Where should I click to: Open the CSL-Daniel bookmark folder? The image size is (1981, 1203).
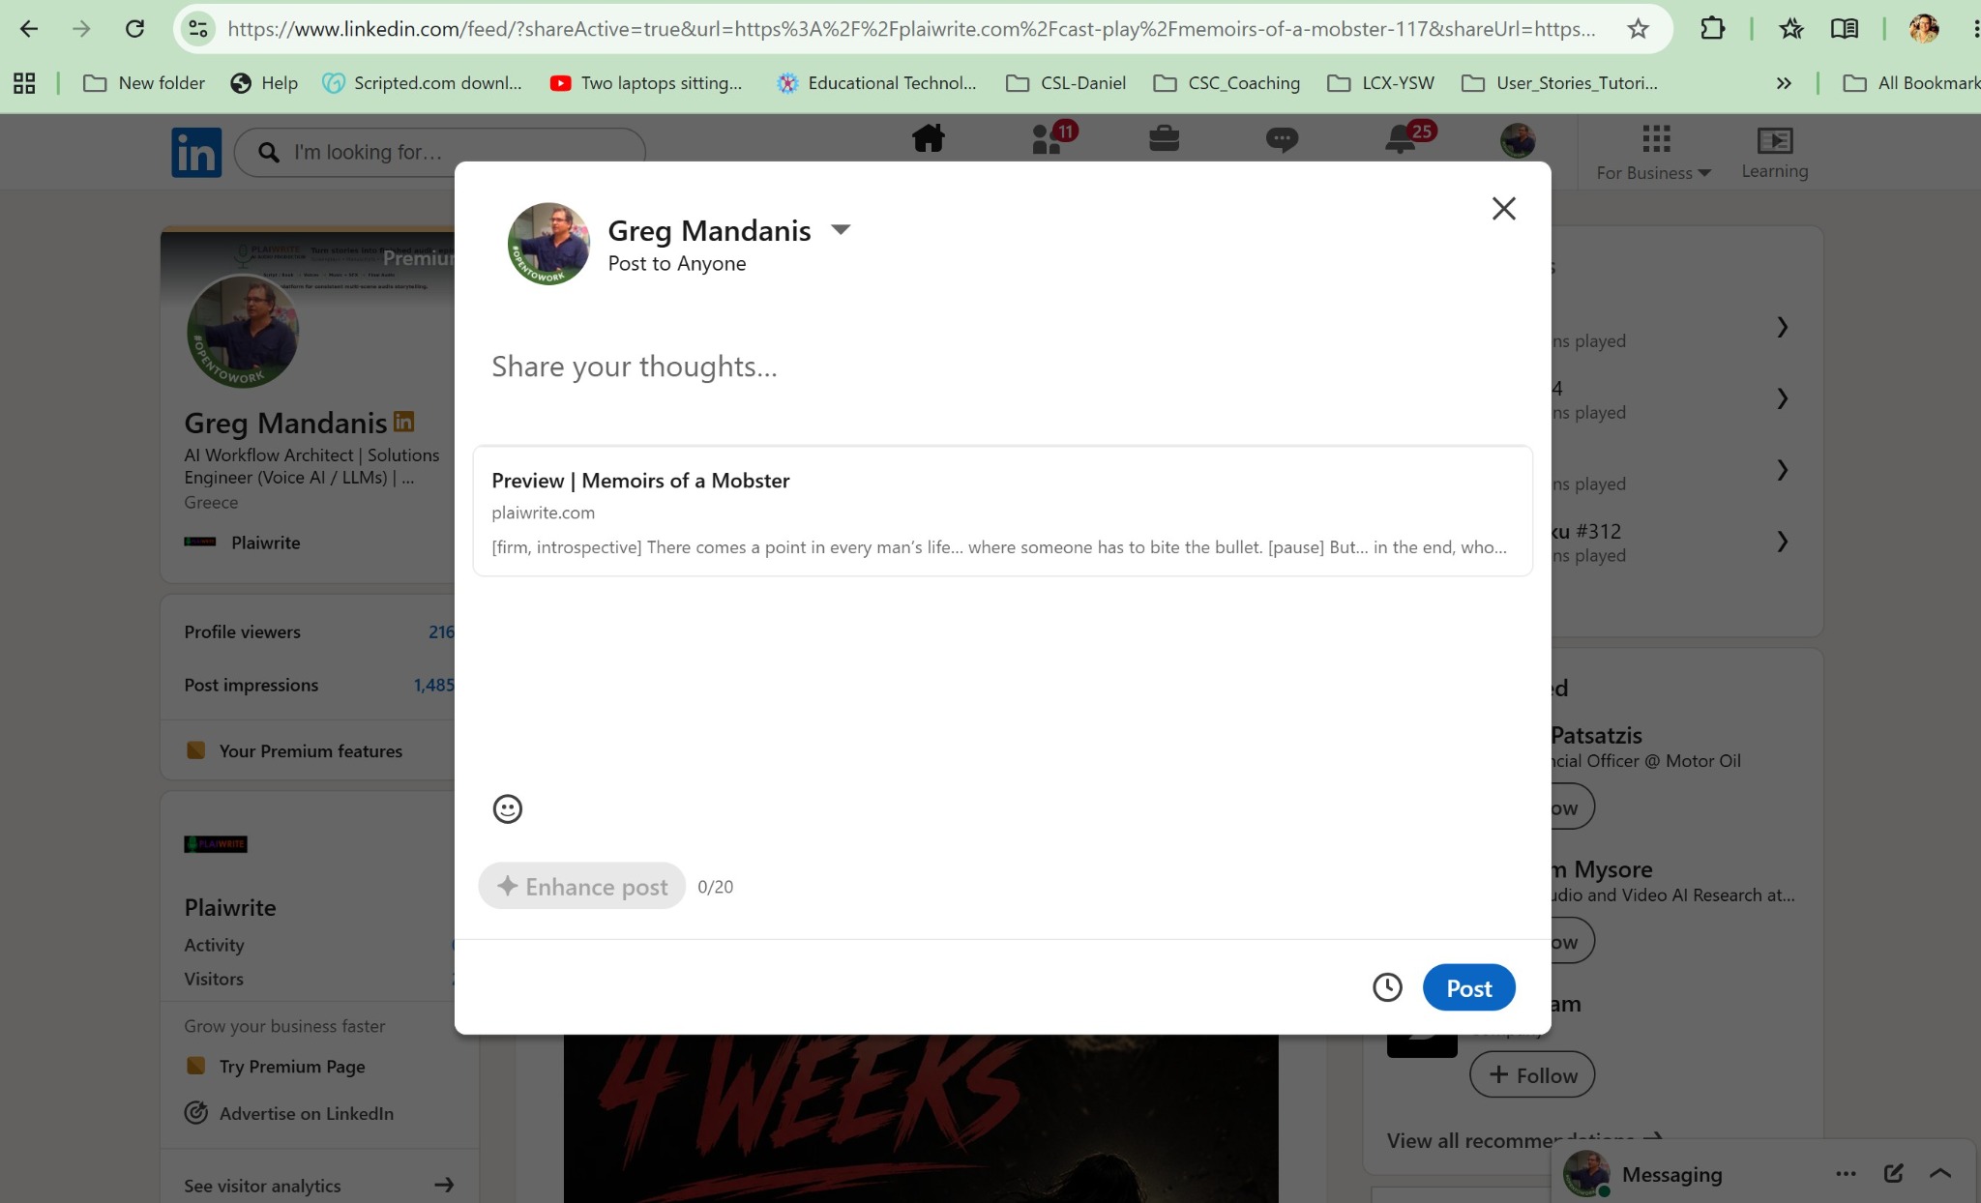coord(1066,83)
